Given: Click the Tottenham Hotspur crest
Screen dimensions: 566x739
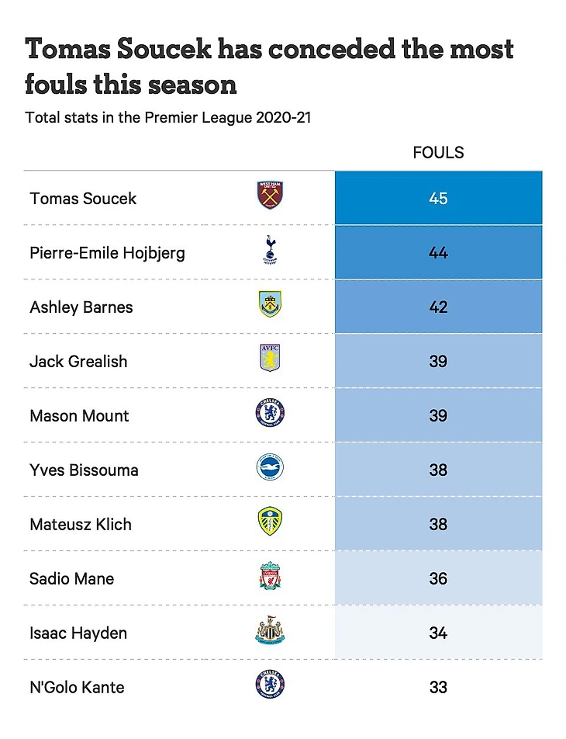Looking at the screenshot, I should pyautogui.click(x=270, y=252).
